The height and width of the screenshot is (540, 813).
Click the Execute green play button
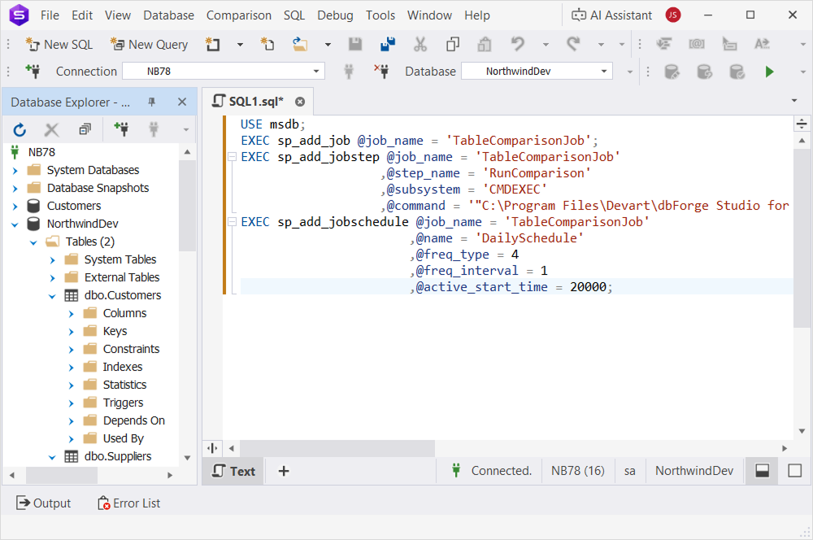coord(769,72)
